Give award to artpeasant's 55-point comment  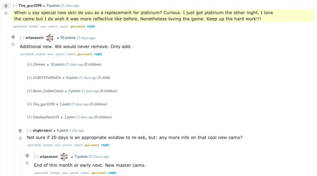(85, 54)
